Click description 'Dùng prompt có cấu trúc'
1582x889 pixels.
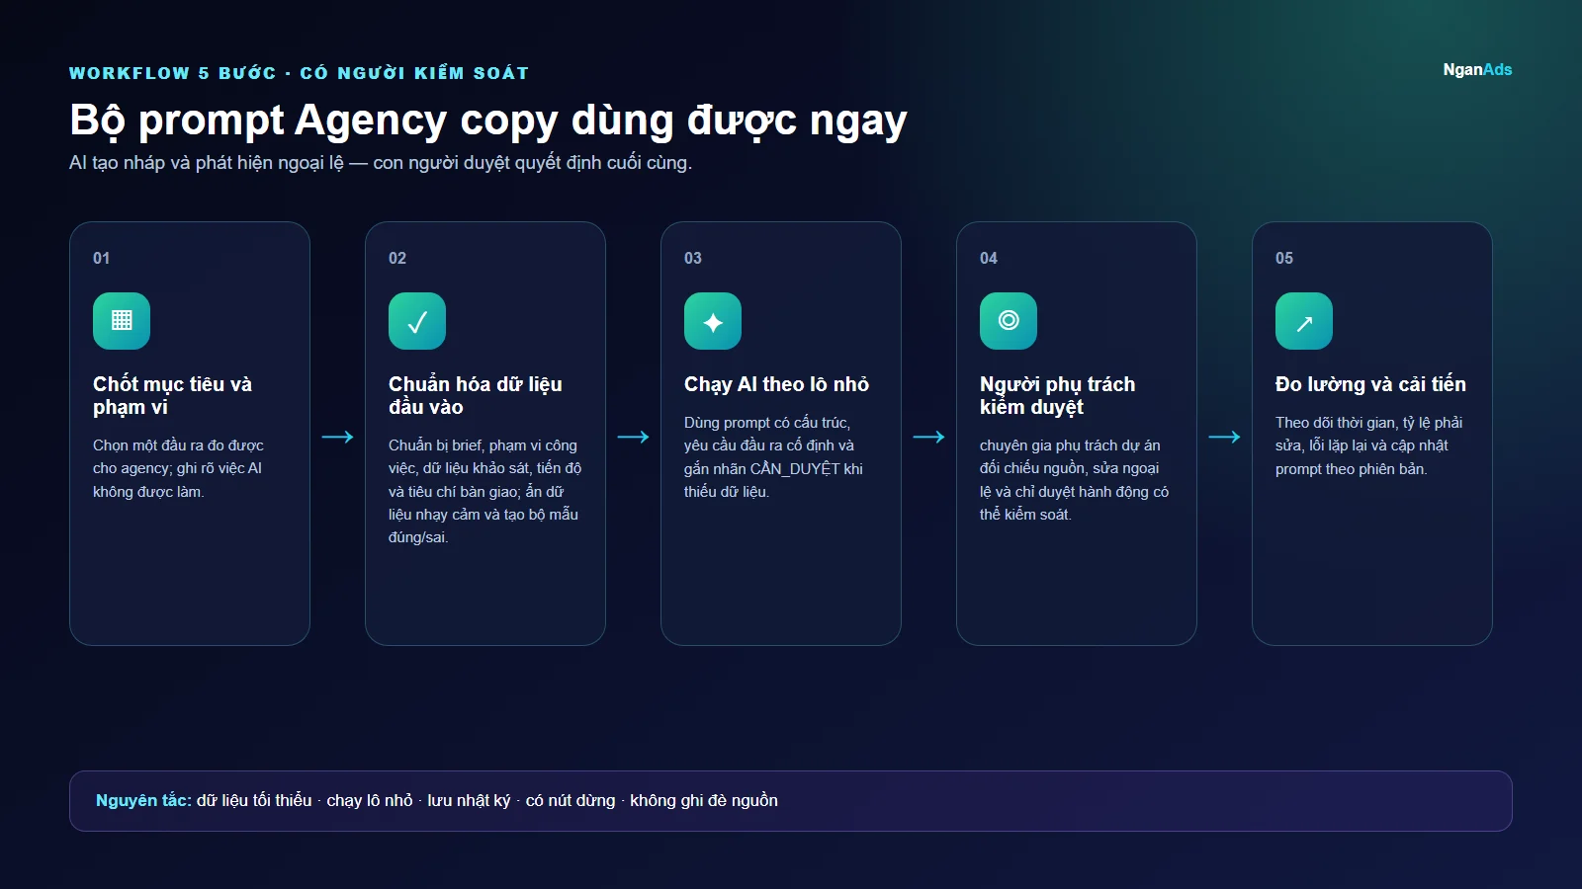774,456
